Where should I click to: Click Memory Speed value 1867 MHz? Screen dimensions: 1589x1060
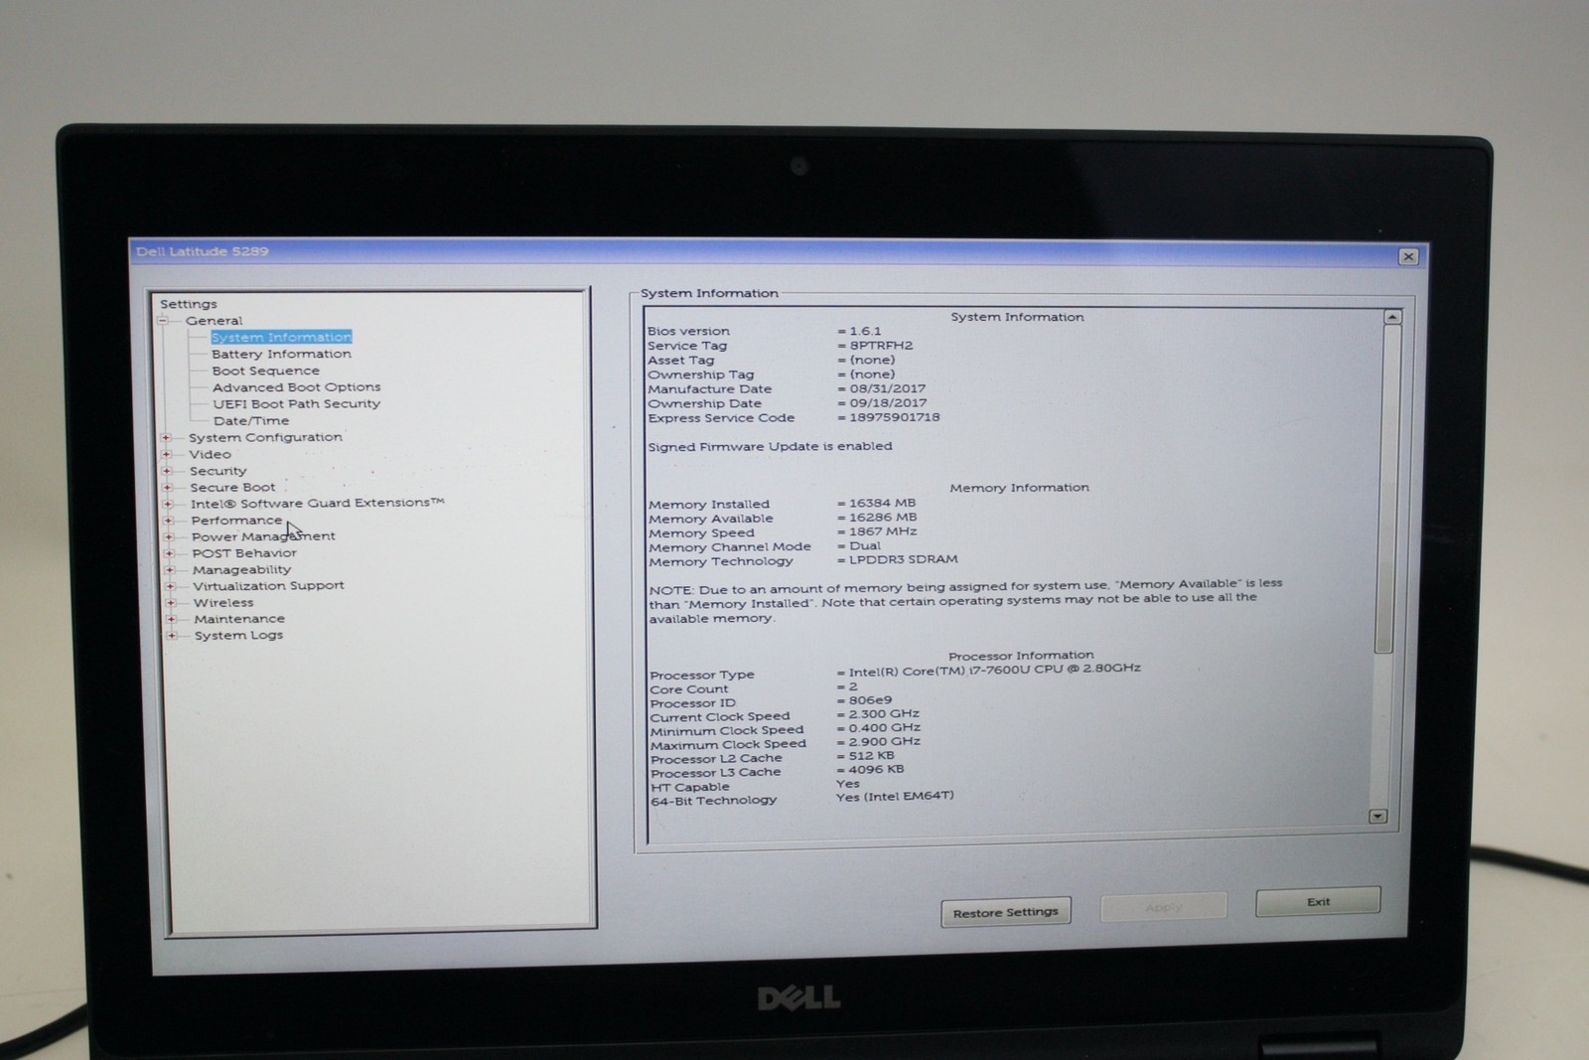coord(883,531)
